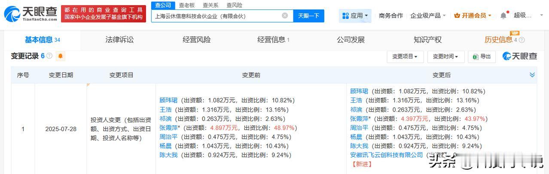Expand the 开通会员 dropdown arrow
This screenshot has width=549, height=174.
[490, 16]
